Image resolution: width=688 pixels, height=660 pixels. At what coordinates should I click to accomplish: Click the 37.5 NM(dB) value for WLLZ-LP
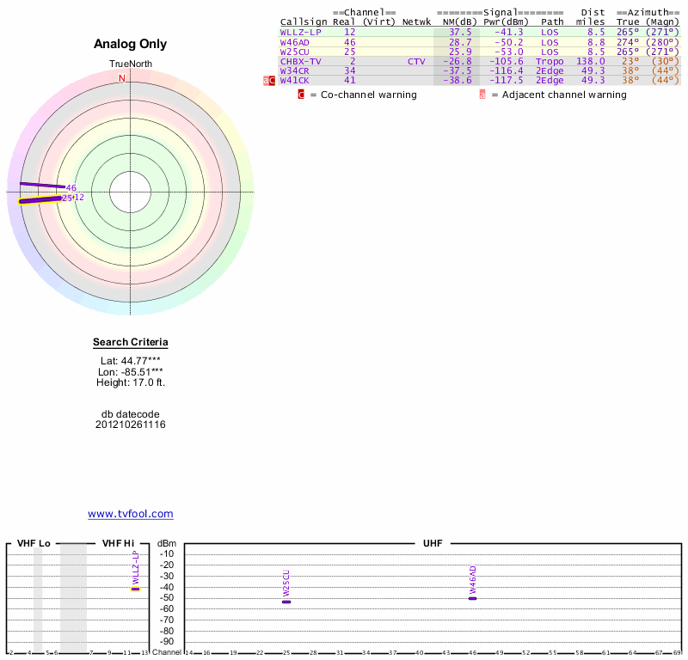[460, 33]
